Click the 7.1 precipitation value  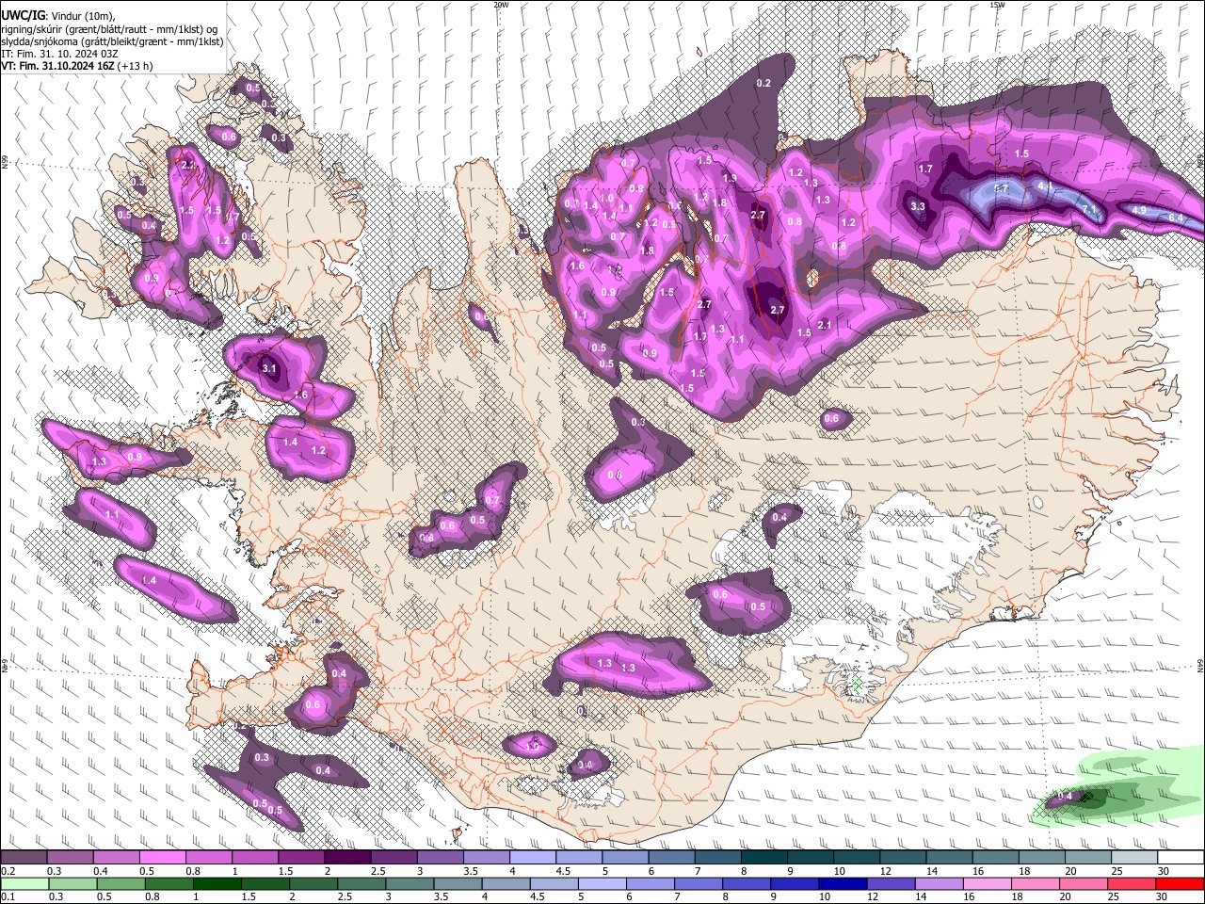coord(1088,208)
